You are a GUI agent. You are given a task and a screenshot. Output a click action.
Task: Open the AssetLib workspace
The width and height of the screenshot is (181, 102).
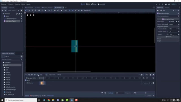(x=102, y=4)
